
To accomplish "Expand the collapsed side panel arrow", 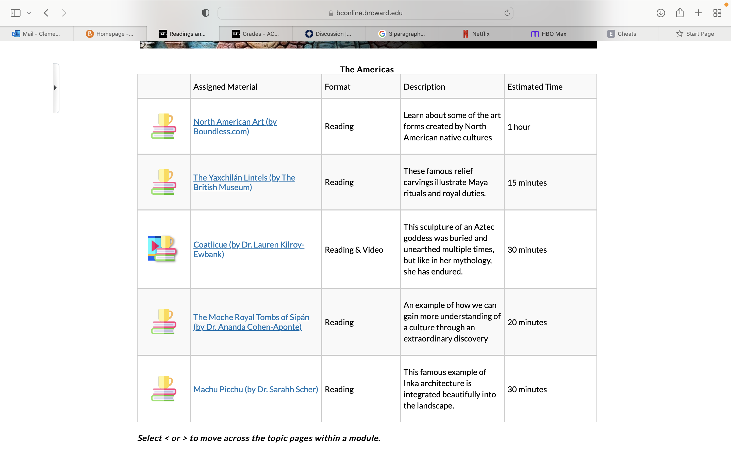I will (55, 88).
